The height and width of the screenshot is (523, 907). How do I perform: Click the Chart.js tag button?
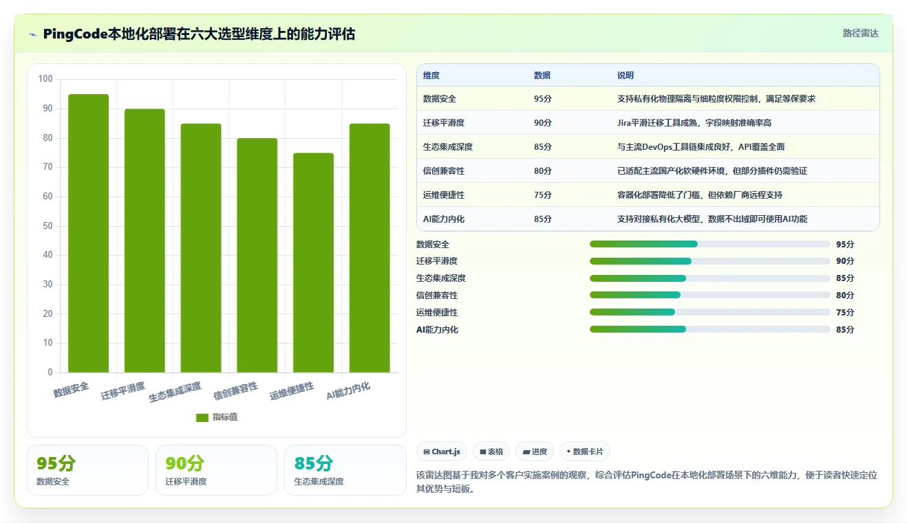pos(442,452)
